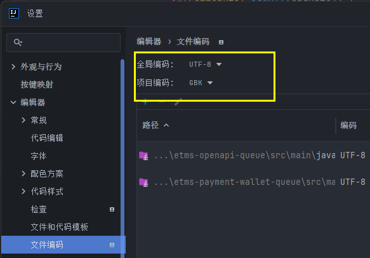Click the search magnifier icon
370x258 pixels.
(x=18, y=43)
